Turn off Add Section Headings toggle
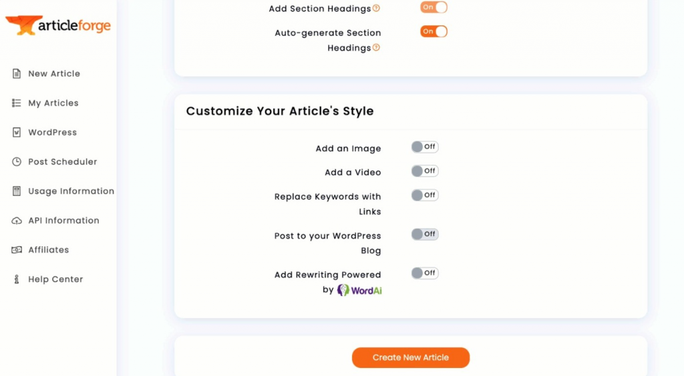Image resolution: width=684 pixels, height=376 pixels. pos(434,7)
